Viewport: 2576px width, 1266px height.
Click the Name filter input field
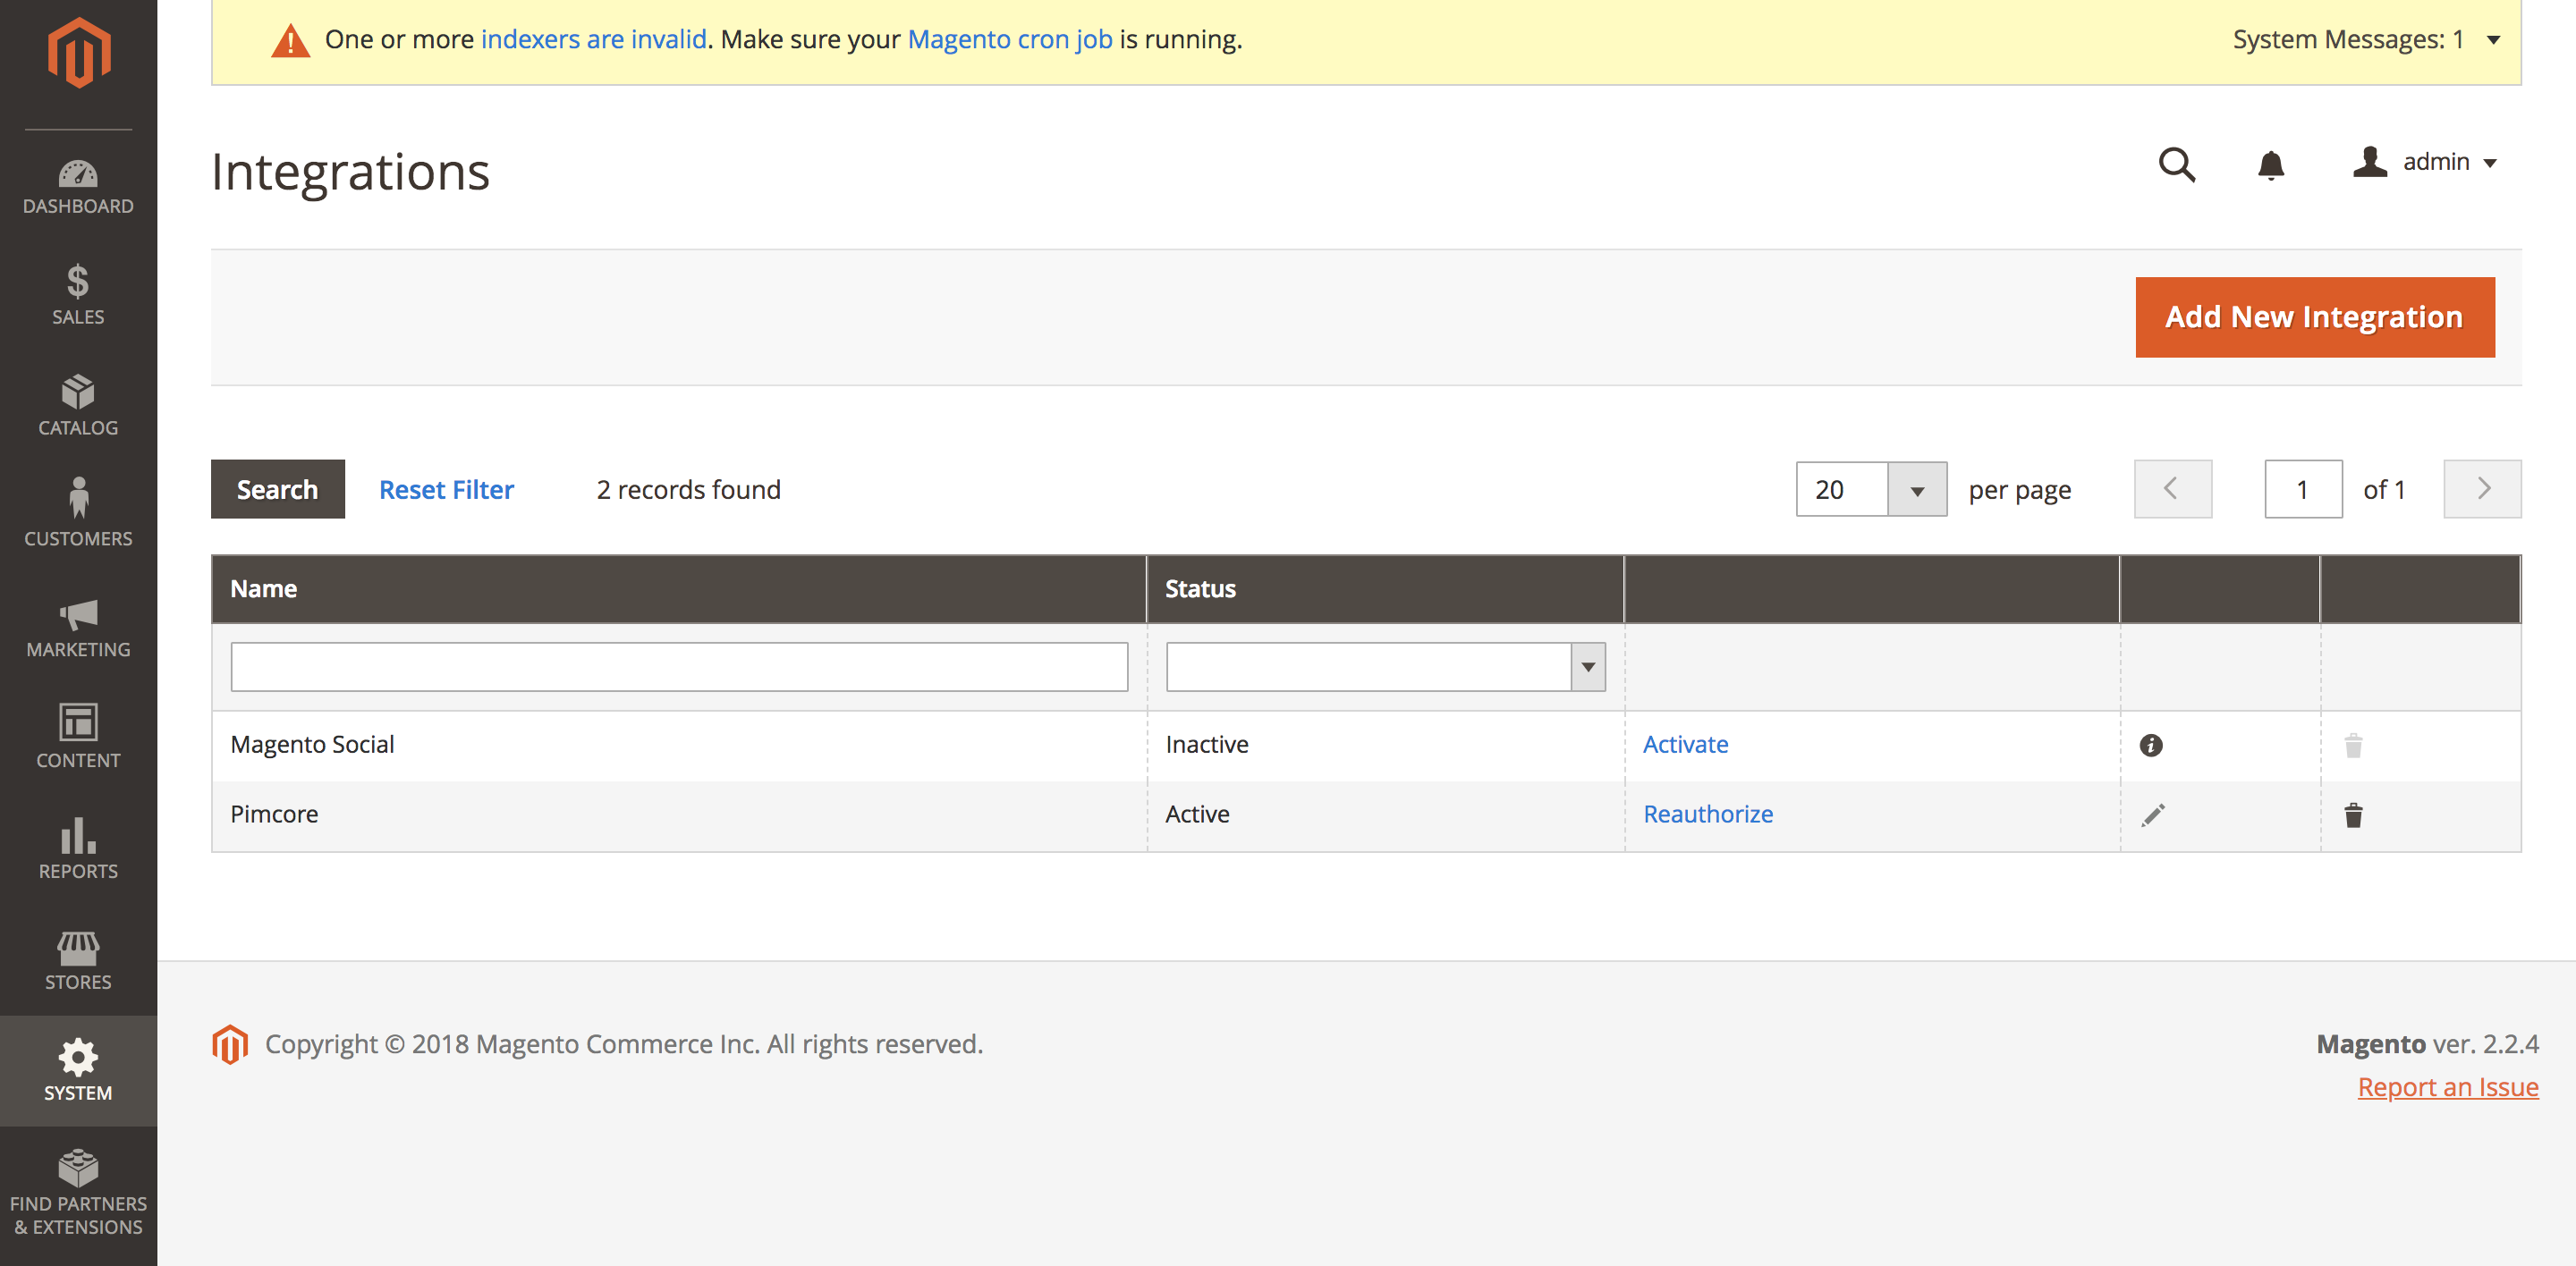pos(679,668)
